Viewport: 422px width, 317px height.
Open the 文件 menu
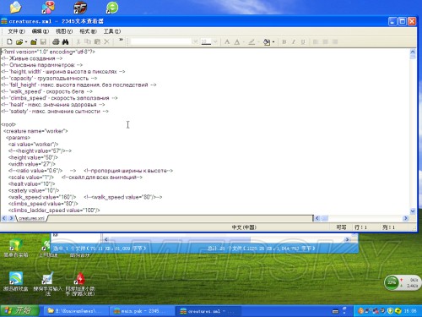[x=16, y=31]
